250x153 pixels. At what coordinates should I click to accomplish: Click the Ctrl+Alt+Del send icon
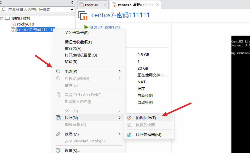tap(58, 95)
